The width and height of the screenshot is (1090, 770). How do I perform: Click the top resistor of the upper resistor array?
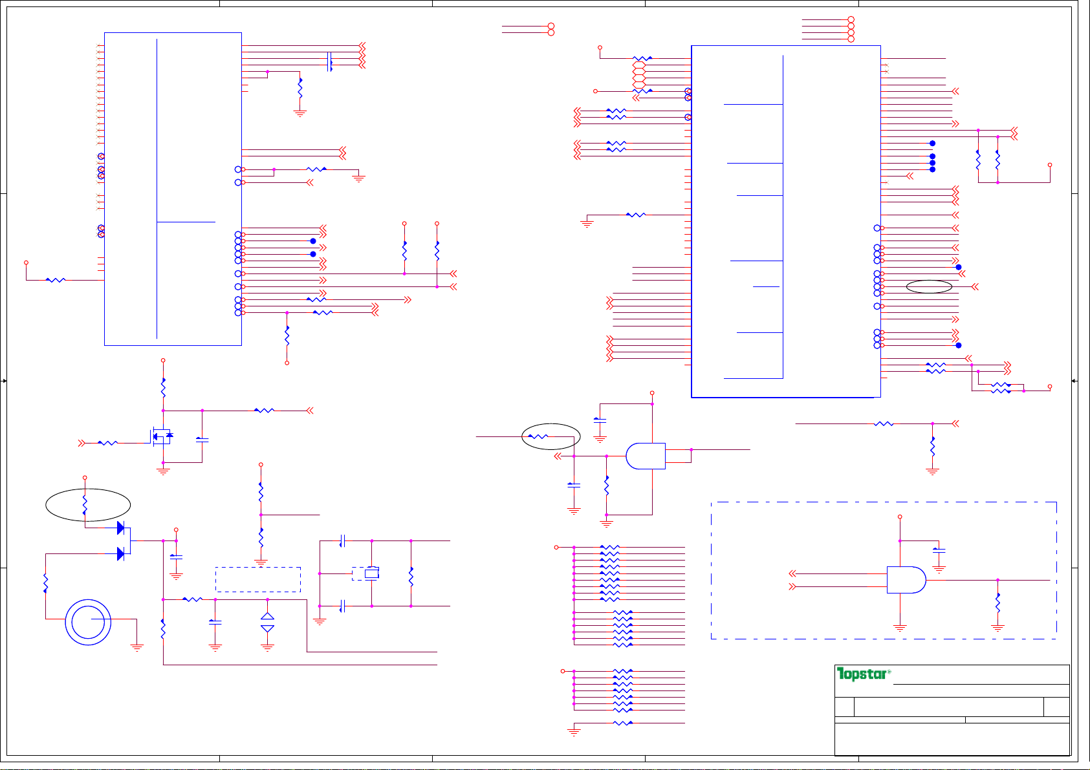[x=609, y=547]
